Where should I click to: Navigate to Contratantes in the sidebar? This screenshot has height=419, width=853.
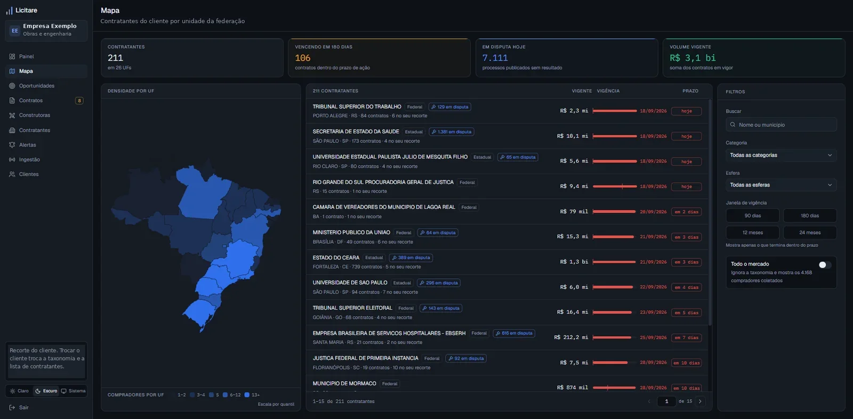(46, 130)
